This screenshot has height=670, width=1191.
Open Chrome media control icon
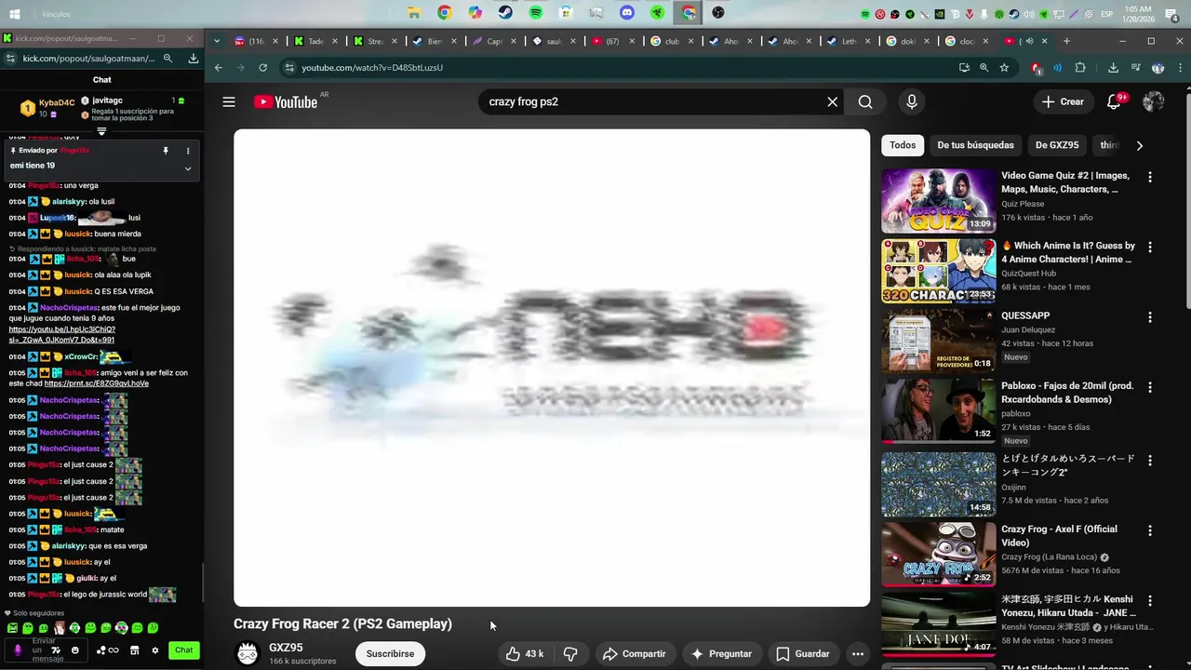[1135, 68]
